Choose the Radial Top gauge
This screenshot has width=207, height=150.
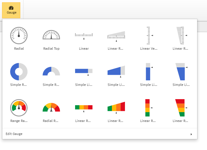pos(51,35)
